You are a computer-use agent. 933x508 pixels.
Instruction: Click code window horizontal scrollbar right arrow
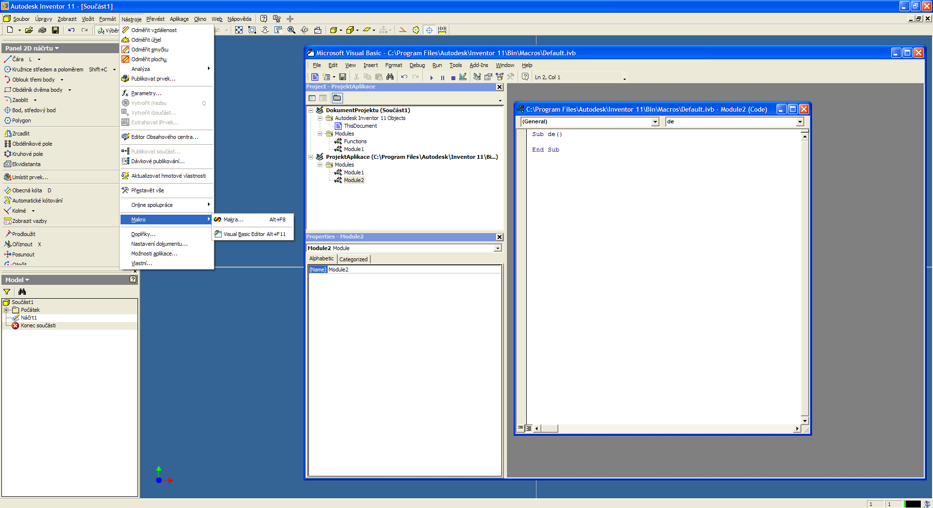[796, 428]
